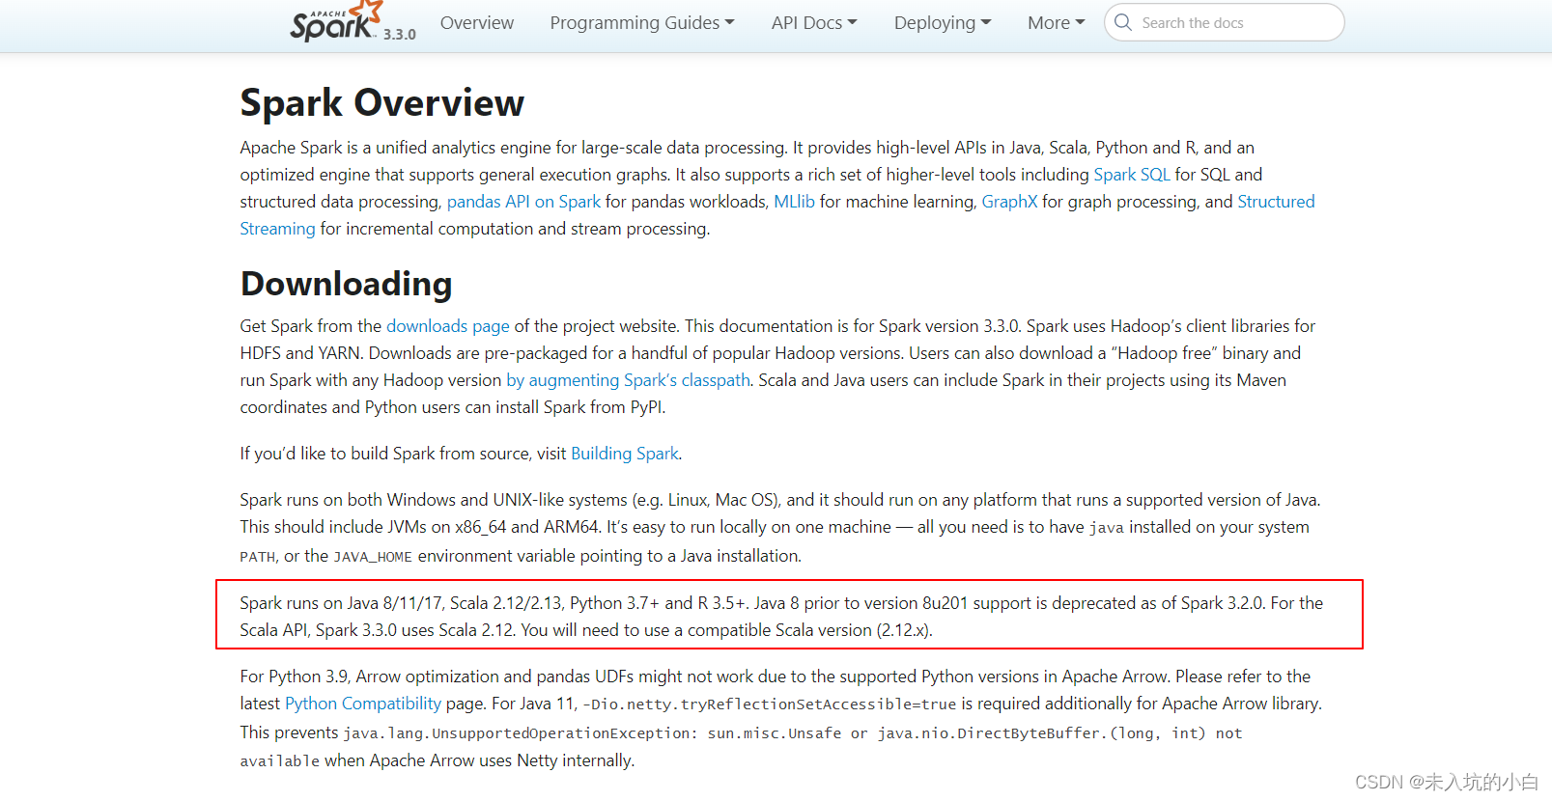This screenshot has height=801, width=1552.
Task: Open the Deploying dropdown menu
Action: [943, 22]
